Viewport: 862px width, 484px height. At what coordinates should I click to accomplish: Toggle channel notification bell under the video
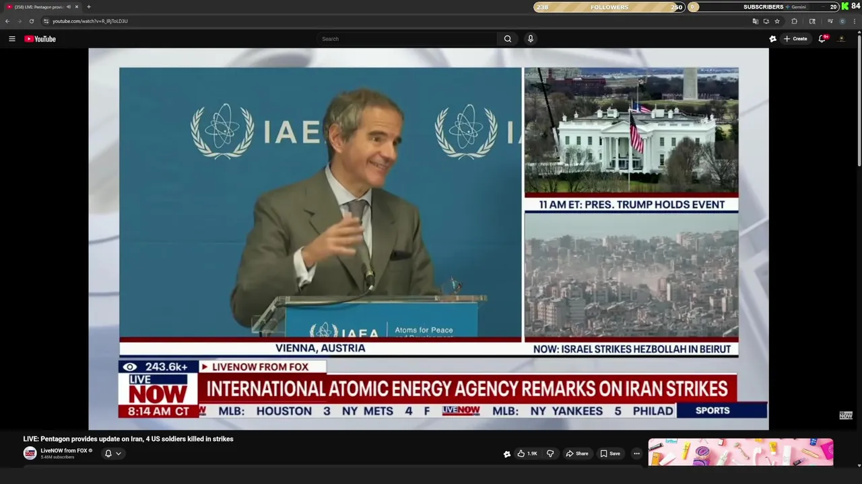coord(108,454)
